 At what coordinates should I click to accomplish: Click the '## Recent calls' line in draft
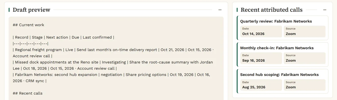(x=28, y=93)
